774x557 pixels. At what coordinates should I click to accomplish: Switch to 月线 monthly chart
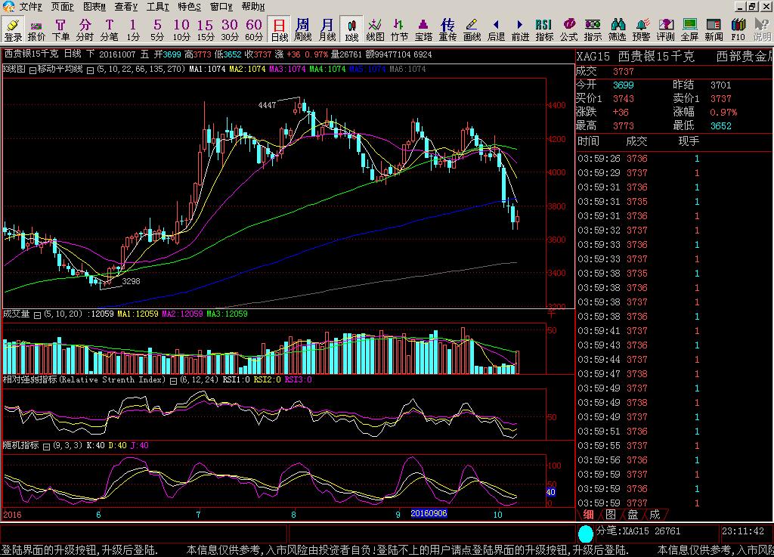click(x=327, y=29)
